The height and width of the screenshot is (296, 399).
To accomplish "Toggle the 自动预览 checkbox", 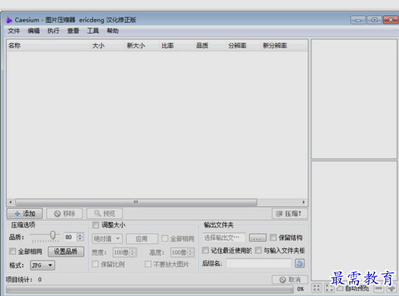I will [340, 289].
